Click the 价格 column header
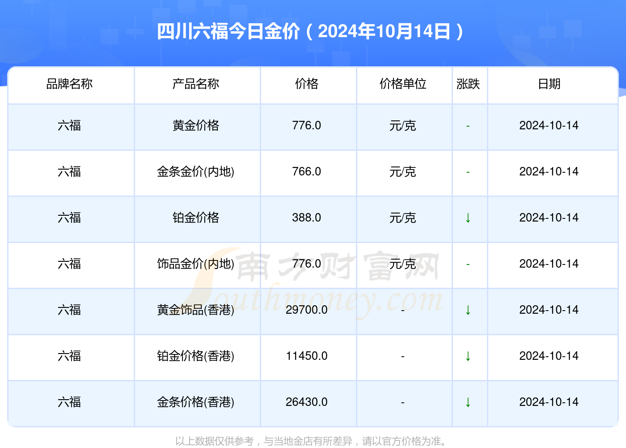This screenshot has width=626, height=448. point(307,84)
